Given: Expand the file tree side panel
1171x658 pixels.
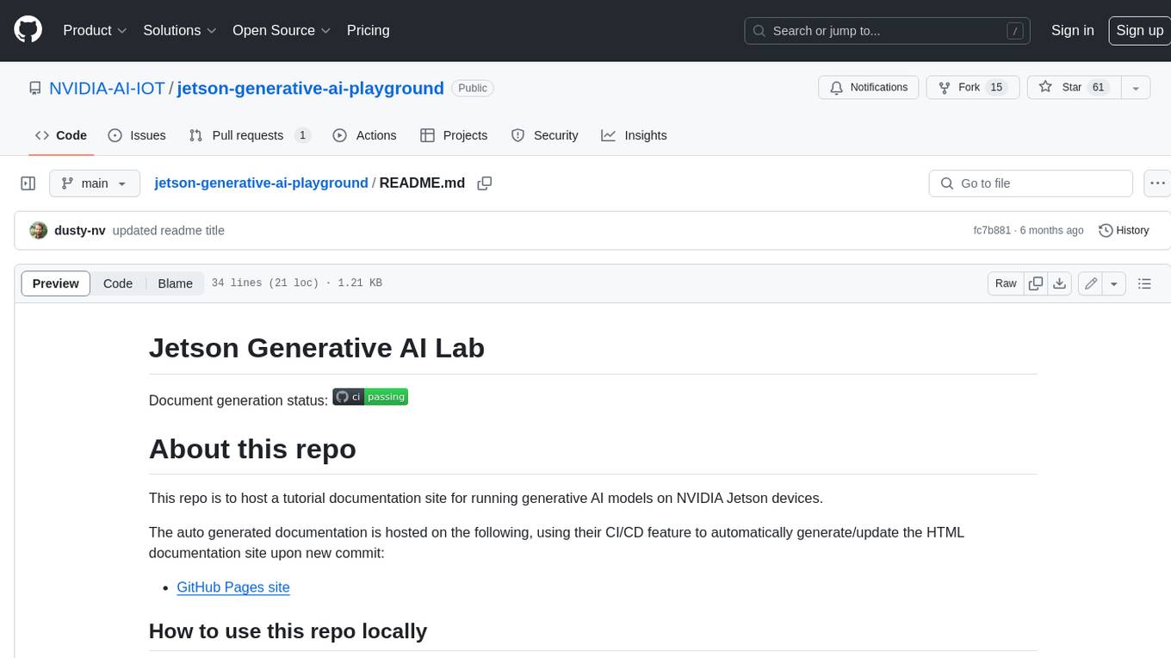Looking at the screenshot, I should tap(28, 183).
